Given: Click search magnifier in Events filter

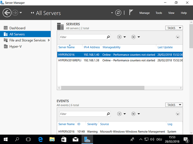Looking at the screenshot, I should 108,114.
